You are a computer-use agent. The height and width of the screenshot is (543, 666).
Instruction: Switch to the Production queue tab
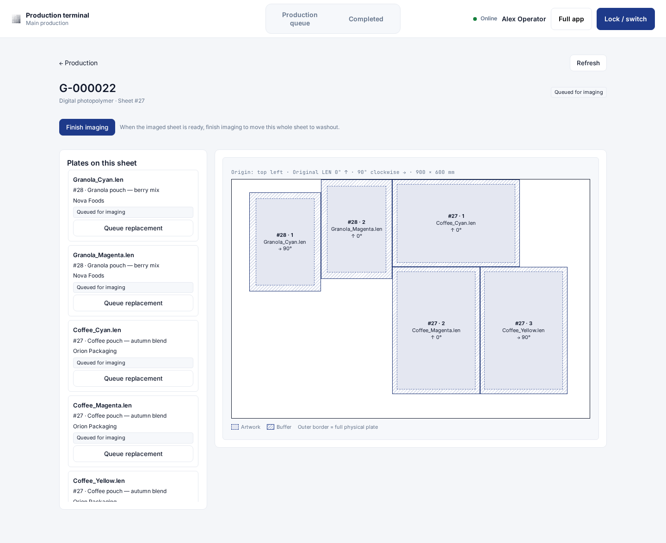[300, 19]
